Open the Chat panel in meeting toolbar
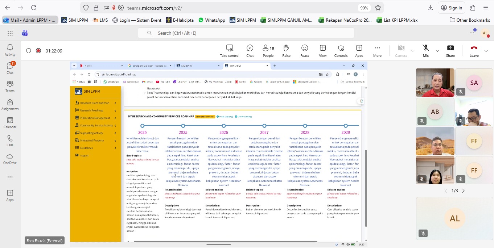Viewport: 494px width, 248px height. click(250, 51)
